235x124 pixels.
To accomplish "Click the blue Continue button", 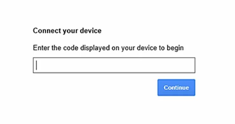I will click(x=176, y=87).
